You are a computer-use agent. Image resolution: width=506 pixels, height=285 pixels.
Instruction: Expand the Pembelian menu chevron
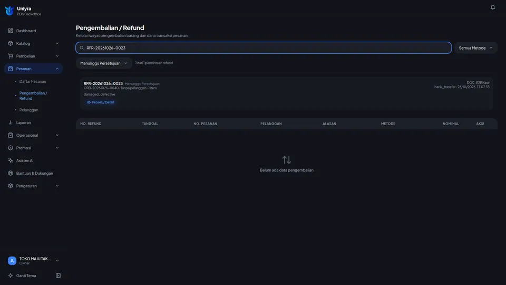tap(57, 56)
